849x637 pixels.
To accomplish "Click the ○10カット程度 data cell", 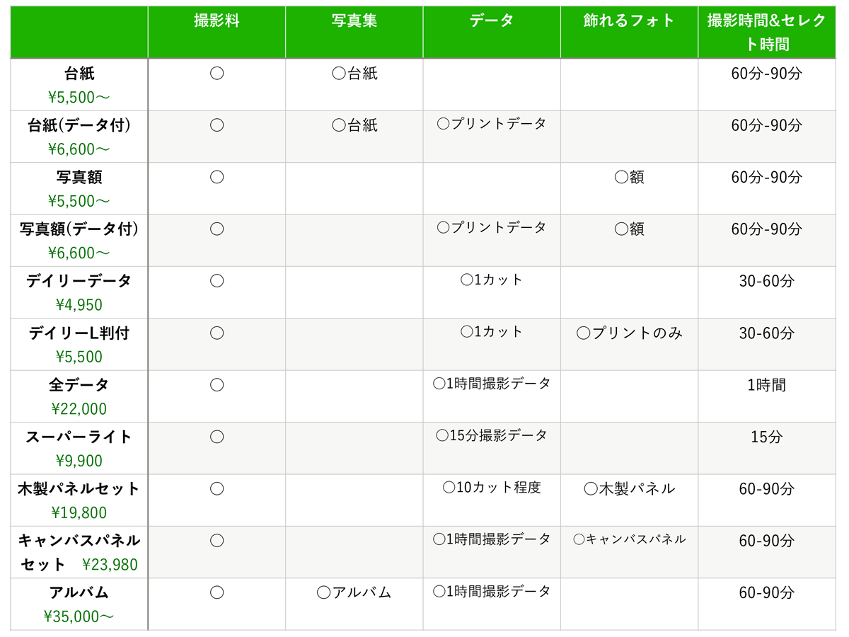I will coord(492,487).
